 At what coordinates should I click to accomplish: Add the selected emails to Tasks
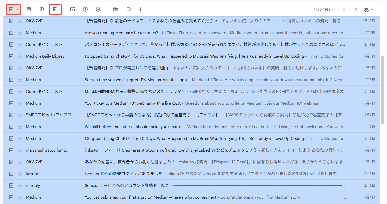tap(98, 9)
